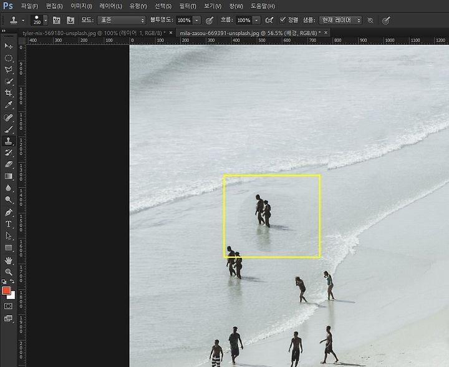Open the 선택(S) menu

tap(163, 6)
